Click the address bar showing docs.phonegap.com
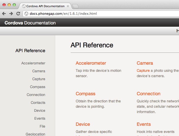Viewport: 179px width, 136px height. click(101, 13)
